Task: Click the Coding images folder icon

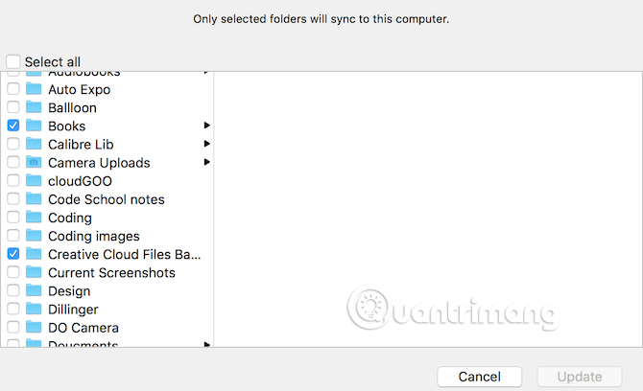Action: click(34, 236)
